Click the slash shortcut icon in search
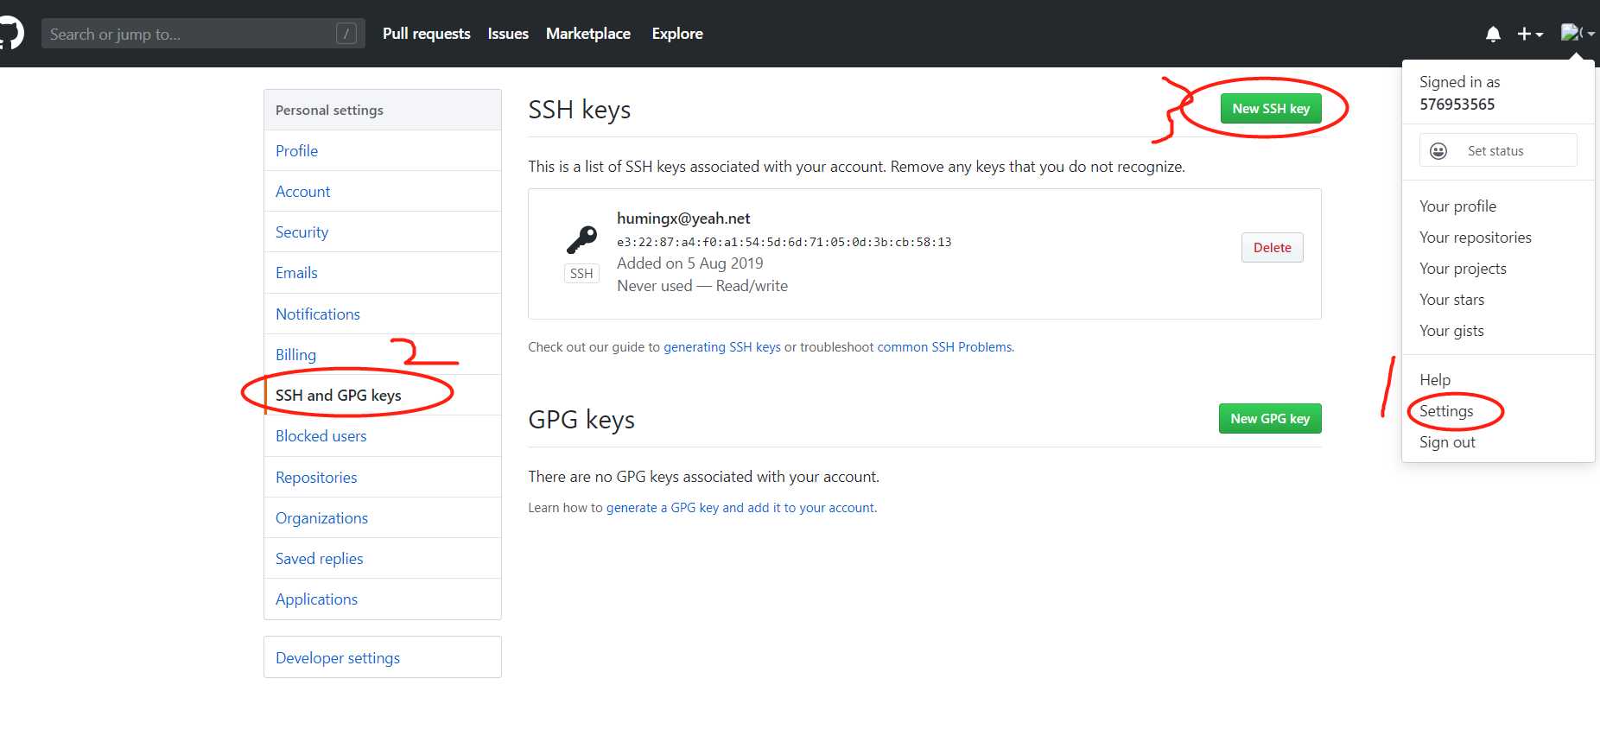Viewport: 1600px width, 729px height. 346,34
